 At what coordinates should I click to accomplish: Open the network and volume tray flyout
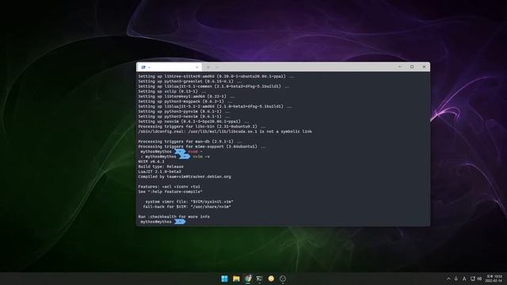(x=475, y=279)
